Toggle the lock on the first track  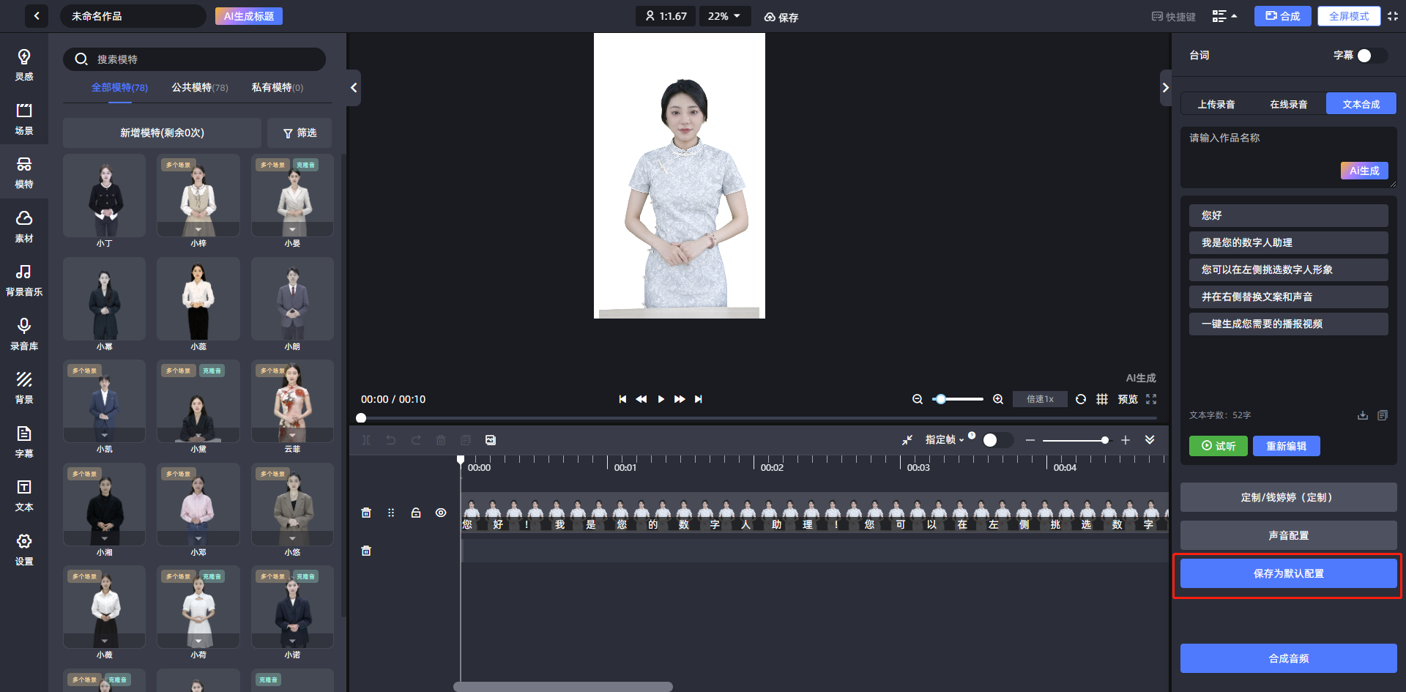point(416,513)
